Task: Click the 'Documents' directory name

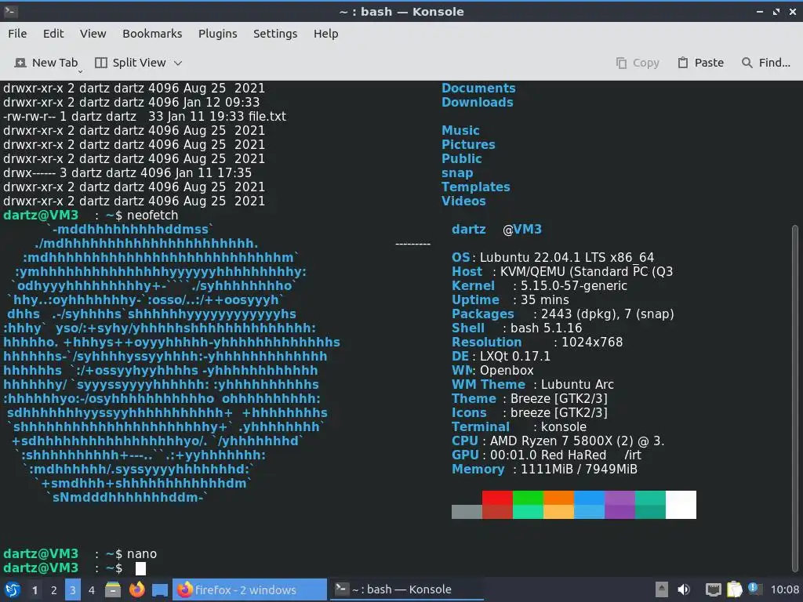Action: tap(478, 88)
